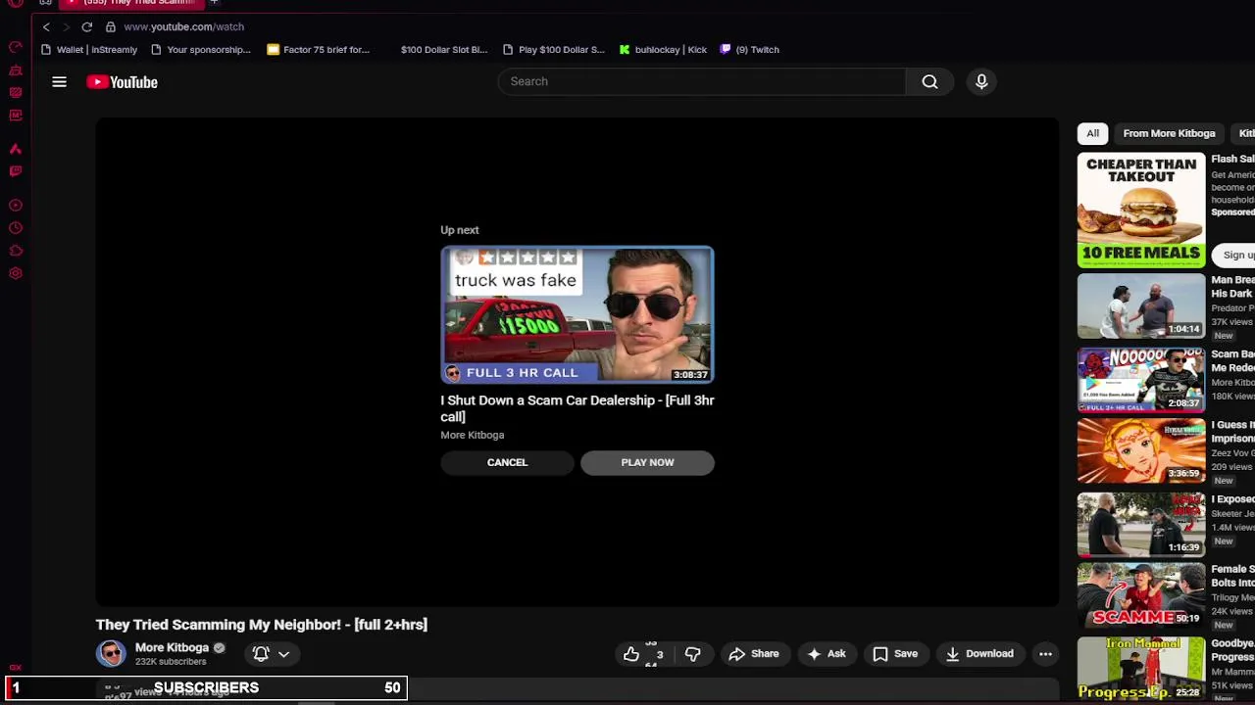Open the buhlockay Kick bookmark
This screenshot has width=1255, height=705.
click(x=663, y=50)
